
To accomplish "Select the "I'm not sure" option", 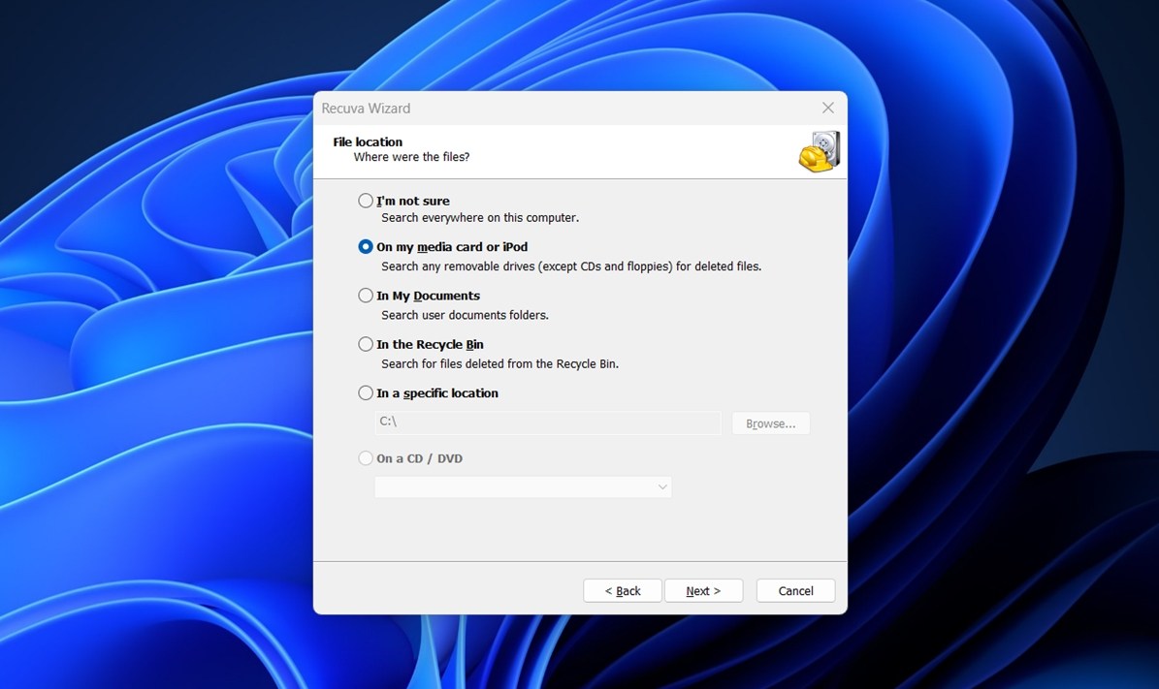I will click(x=366, y=201).
